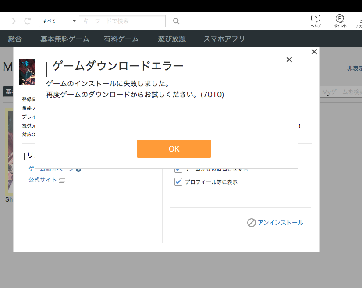Image resolution: width=362 pixels, height=288 pixels.
Task: Expand the すべて category dropdown
Action: tap(59, 21)
